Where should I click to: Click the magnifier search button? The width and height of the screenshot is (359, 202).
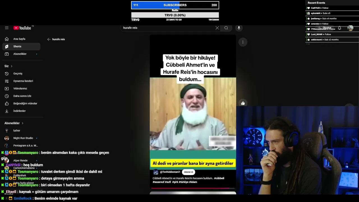click(226, 28)
